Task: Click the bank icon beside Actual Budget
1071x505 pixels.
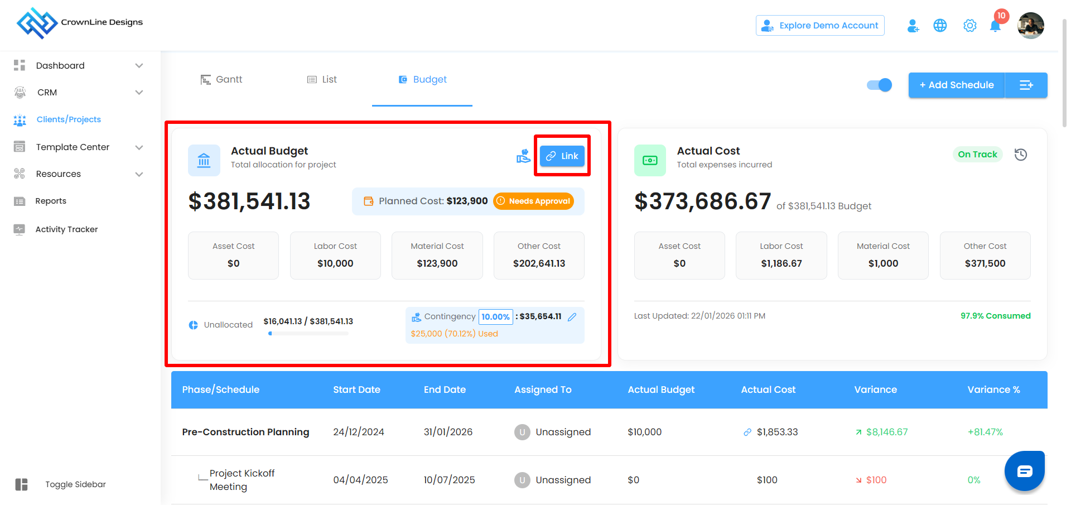Action: [204, 160]
